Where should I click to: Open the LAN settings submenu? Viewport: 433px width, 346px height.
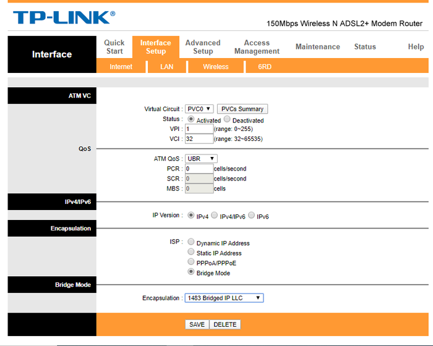pyautogui.click(x=166, y=67)
